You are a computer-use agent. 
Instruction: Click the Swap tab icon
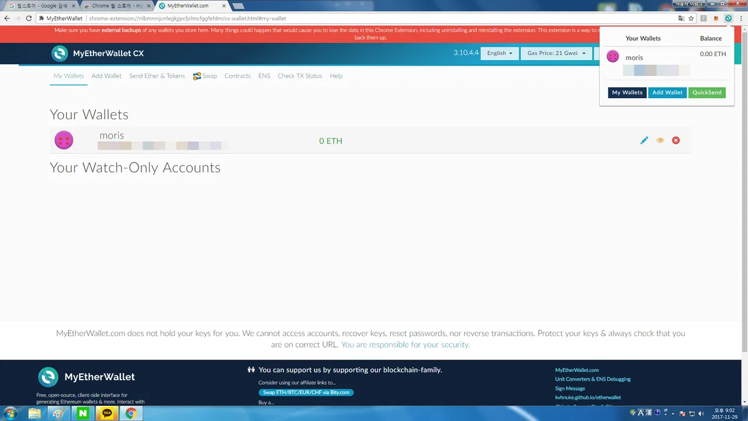197,76
